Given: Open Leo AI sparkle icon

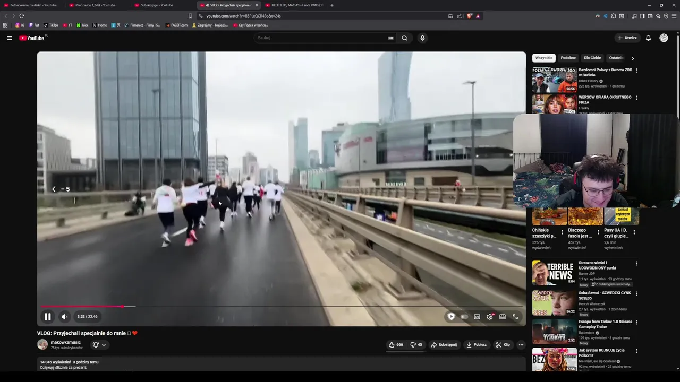Looking at the screenshot, I should 658,16.
